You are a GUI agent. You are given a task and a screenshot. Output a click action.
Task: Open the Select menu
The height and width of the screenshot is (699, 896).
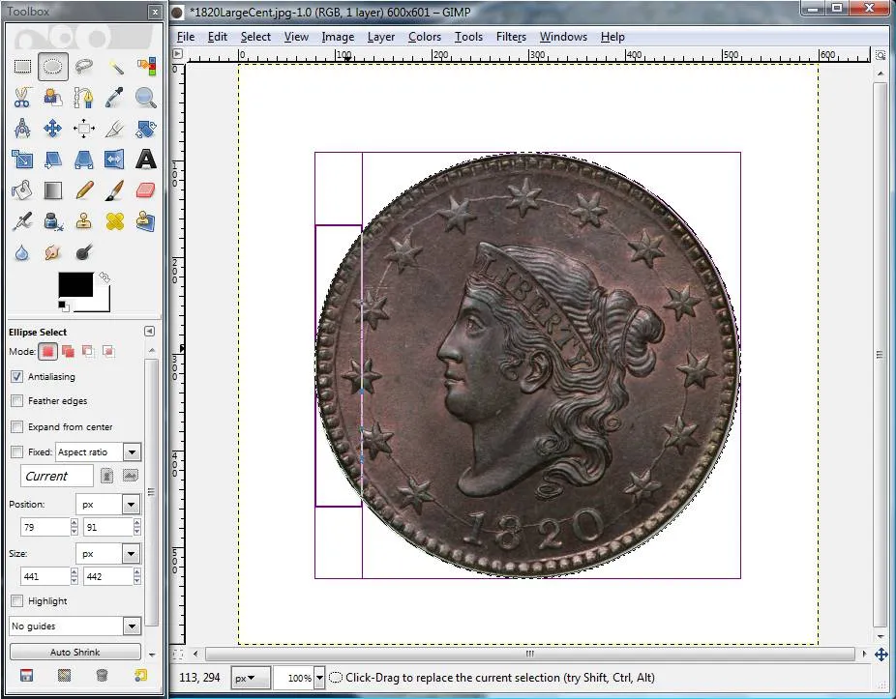click(x=255, y=37)
